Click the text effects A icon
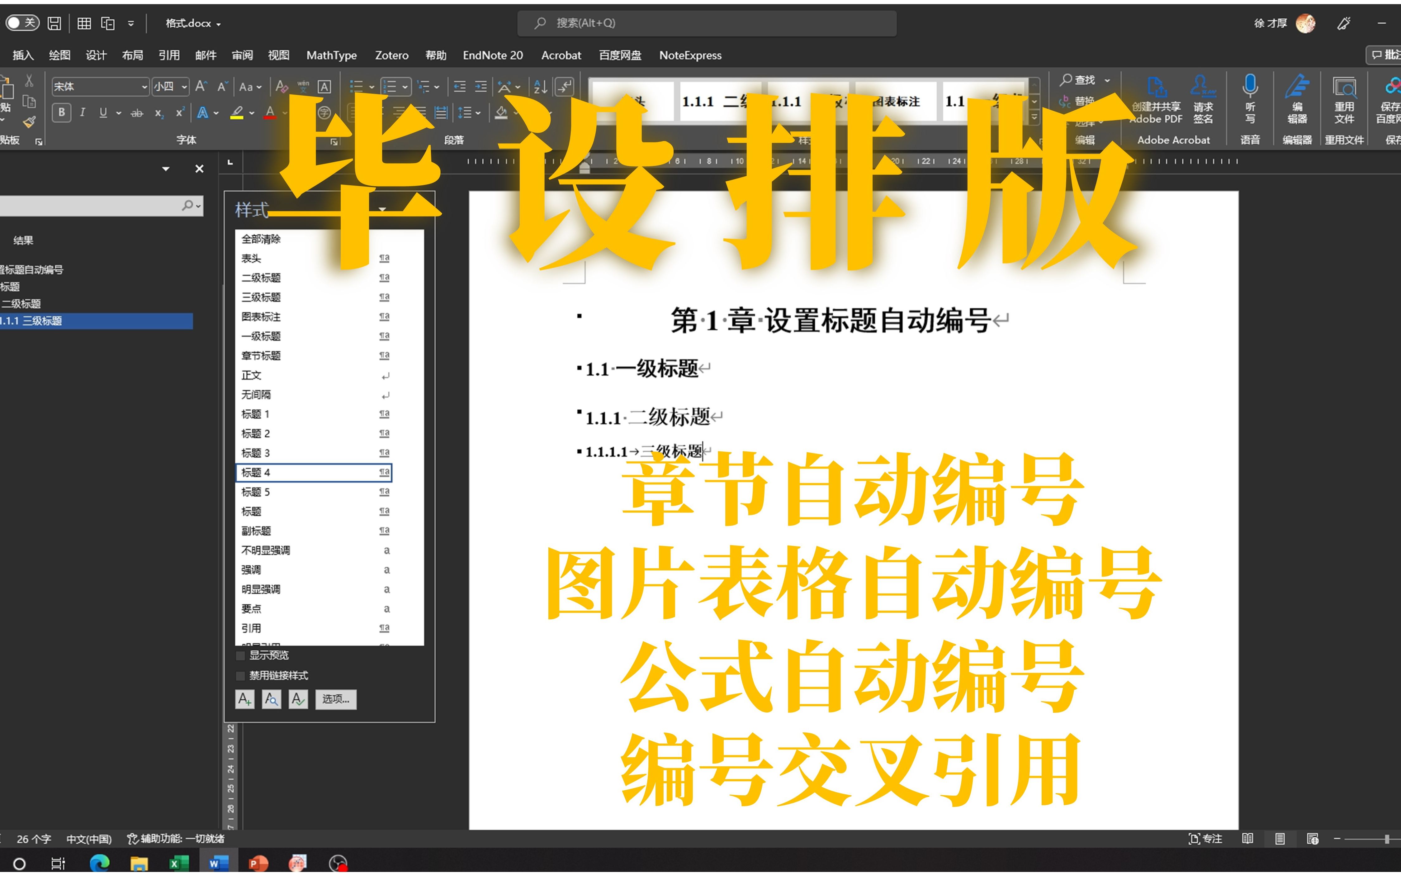 [x=203, y=112]
